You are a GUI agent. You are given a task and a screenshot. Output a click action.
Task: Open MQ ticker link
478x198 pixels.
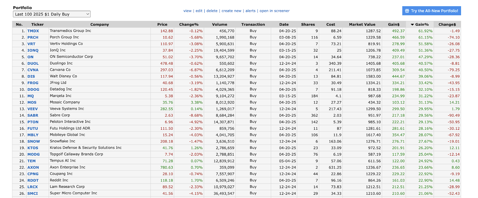pos(30,96)
